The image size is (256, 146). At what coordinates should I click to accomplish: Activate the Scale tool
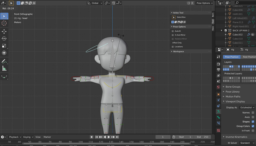tap(4, 46)
